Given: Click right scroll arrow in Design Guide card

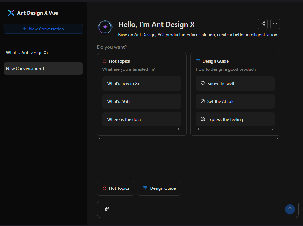Looking at the screenshot, I should pos(272,129).
